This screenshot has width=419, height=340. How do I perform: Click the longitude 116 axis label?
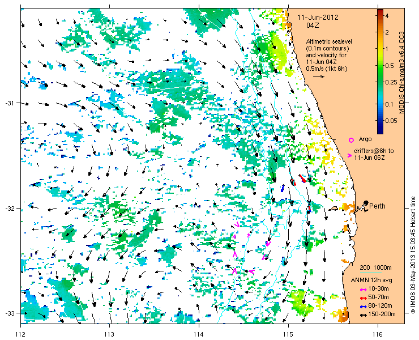[x=378, y=334]
